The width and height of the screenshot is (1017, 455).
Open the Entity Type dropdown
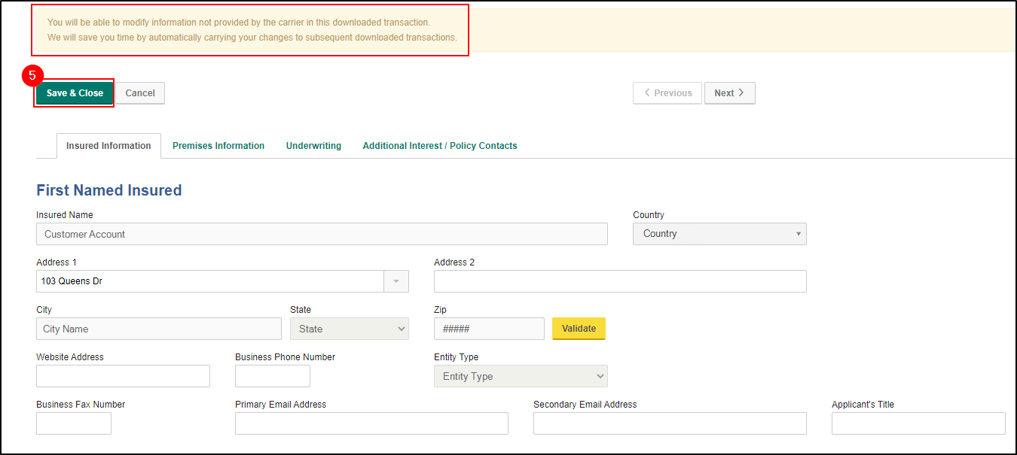click(521, 376)
